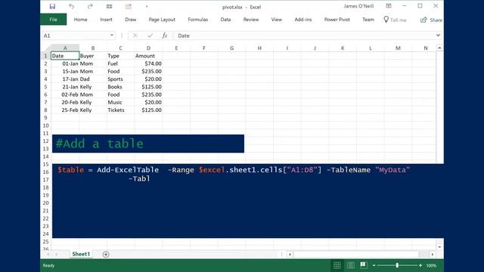Click the Enter checkmark icon in formula bar
Screen dimensions: 484x272
point(150,36)
